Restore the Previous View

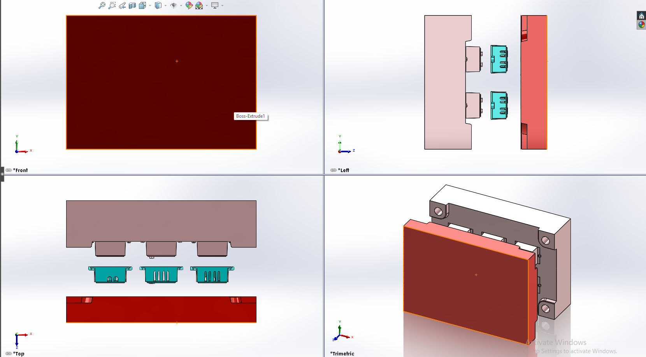coord(122,5)
